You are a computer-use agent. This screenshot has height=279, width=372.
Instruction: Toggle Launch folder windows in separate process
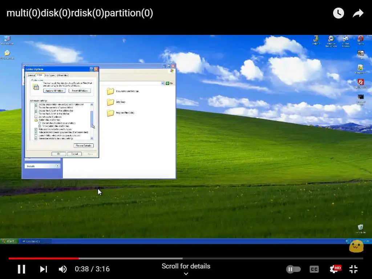36,136
